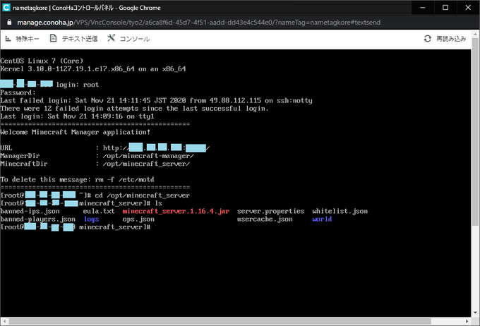Open the コンソール menu label
The width and height of the screenshot is (480, 326).
[x=135, y=39]
